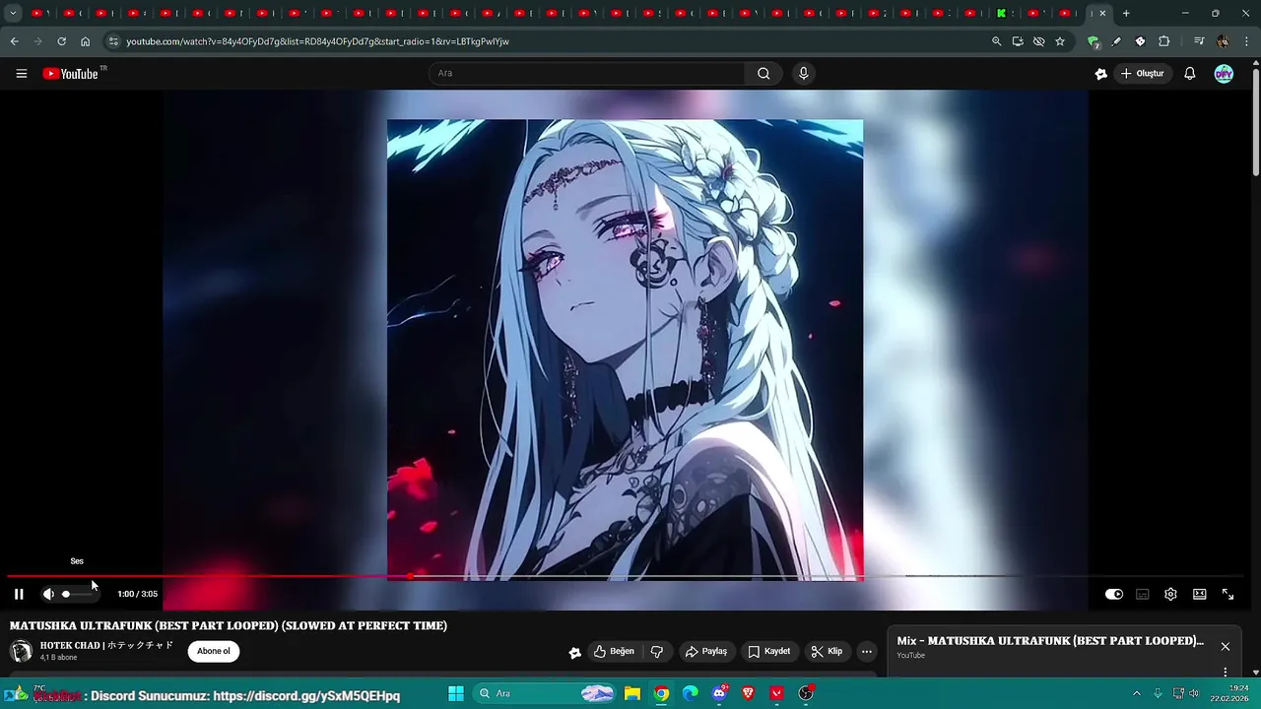The width and height of the screenshot is (1261, 709).
Task: Click install app icon in address bar
Action: (1018, 41)
